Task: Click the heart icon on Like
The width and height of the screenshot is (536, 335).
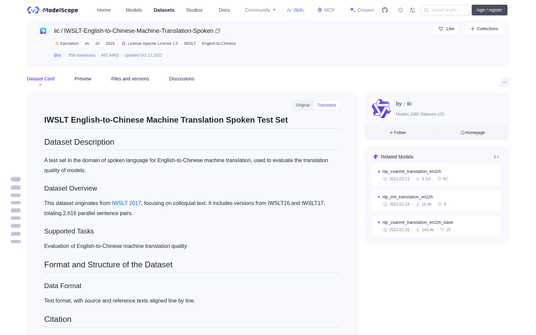Action: tap(441, 29)
